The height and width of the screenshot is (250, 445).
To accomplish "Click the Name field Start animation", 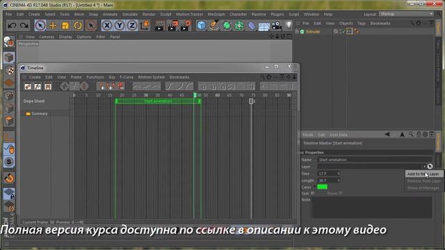I will pyautogui.click(x=374, y=160).
